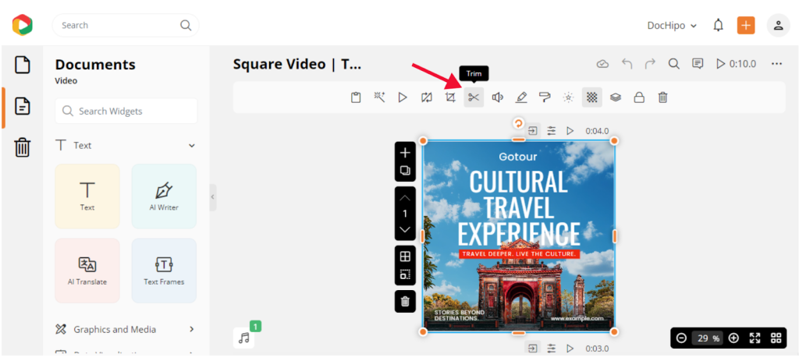Select the Text widget card
799x361 pixels.
pos(87,196)
